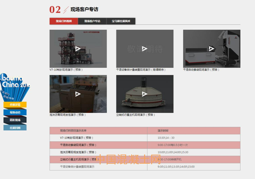Go to 精彩现场 from the sidebar

(x=15, y=120)
